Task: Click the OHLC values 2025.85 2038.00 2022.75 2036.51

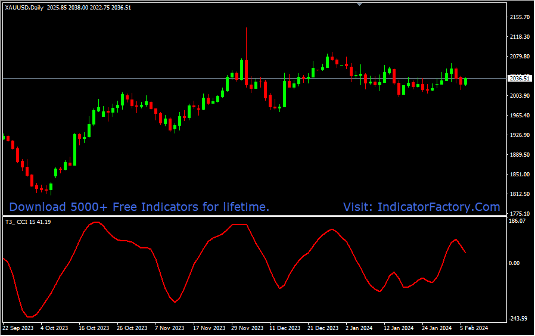Action: tap(89, 8)
